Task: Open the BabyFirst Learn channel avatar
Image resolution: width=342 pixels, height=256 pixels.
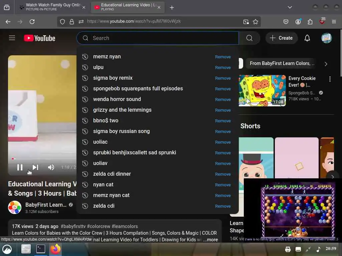Action: pyautogui.click(x=15, y=207)
